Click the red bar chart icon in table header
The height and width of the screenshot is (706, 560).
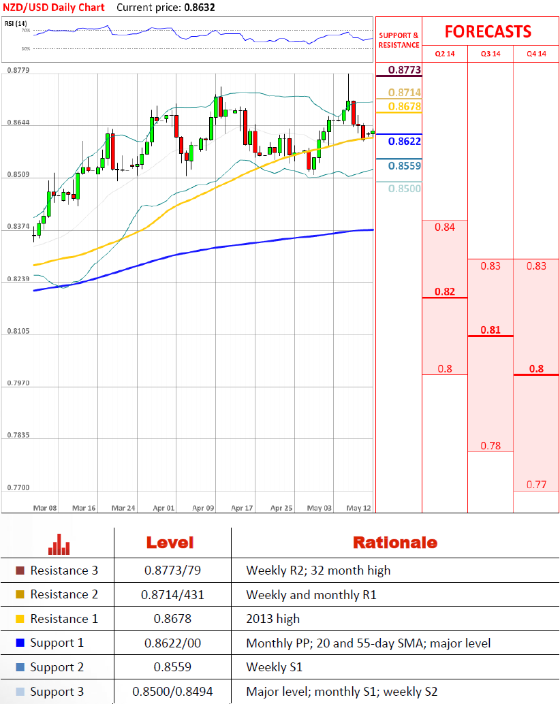pyautogui.click(x=59, y=544)
